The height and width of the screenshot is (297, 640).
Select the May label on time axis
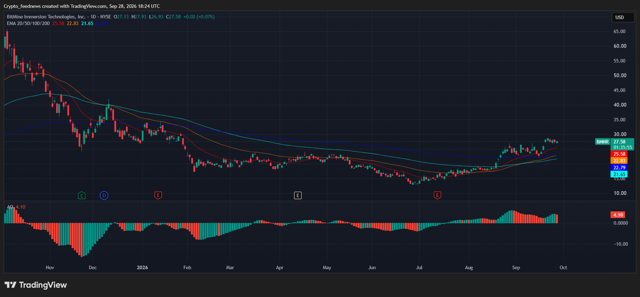point(326,268)
